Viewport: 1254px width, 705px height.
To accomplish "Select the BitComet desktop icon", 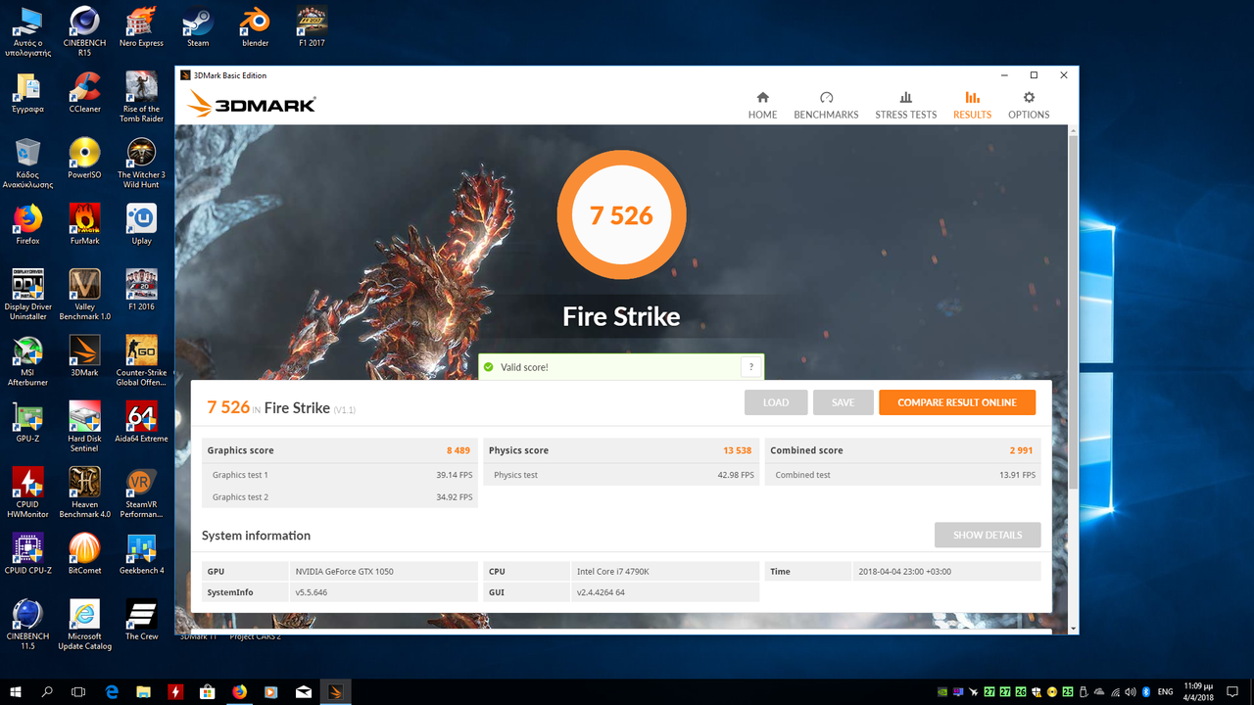I will pos(84,554).
